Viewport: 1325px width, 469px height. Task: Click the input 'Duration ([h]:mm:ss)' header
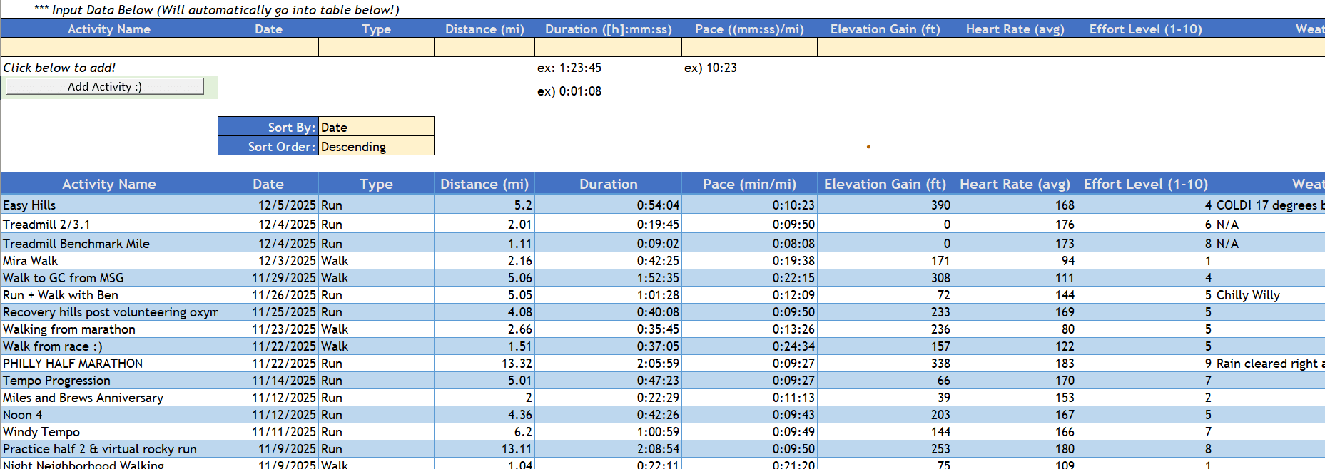coord(608,29)
